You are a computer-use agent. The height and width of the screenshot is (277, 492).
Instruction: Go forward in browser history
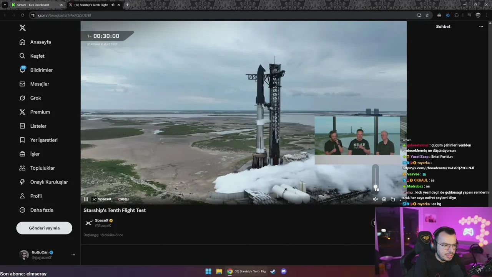(x=13, y=15)
